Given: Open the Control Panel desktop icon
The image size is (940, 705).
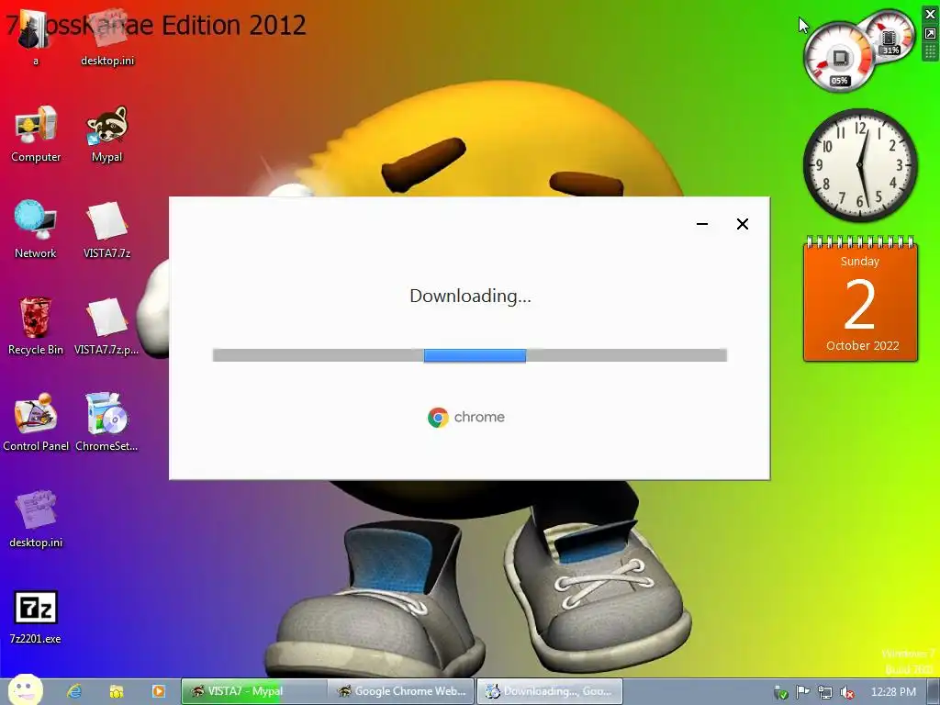Looking at the screenshot, I should coord(36,422).
